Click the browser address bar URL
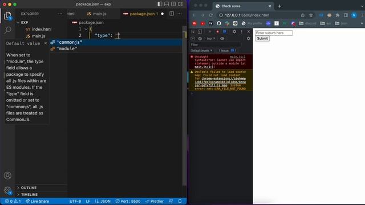Image resolution: width=365 pixels, height=205 pixels. (247, 15)
